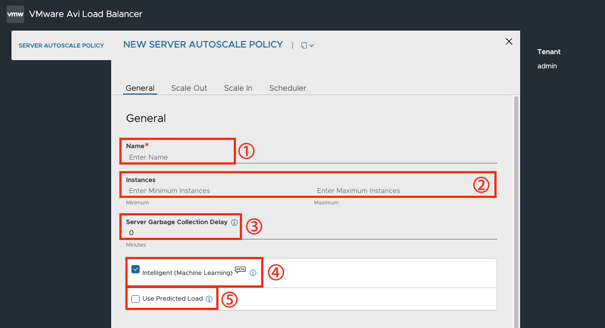605x328 pixels.
Task: Click the Minutes unit label
Action: 136,245
